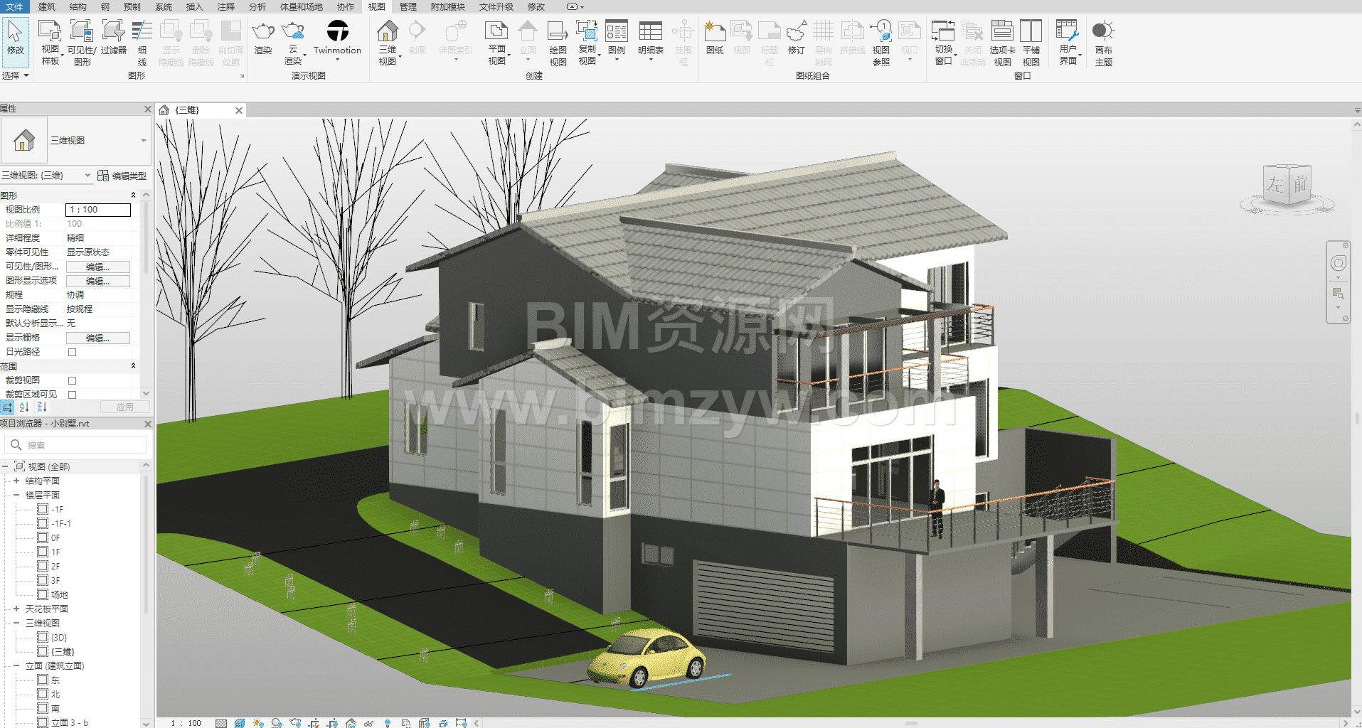Open the 三维视图 (3D View) tool
The height and width of the screenshot is (728, 1362).
coord(388,32)
